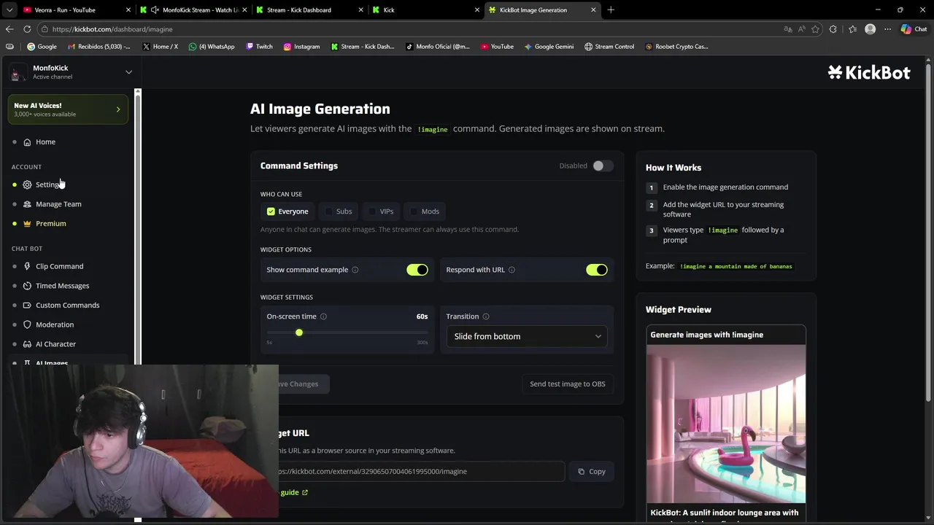934x525 pixels.
Task: Click Send test image to OBS
Action: (567, 384)
